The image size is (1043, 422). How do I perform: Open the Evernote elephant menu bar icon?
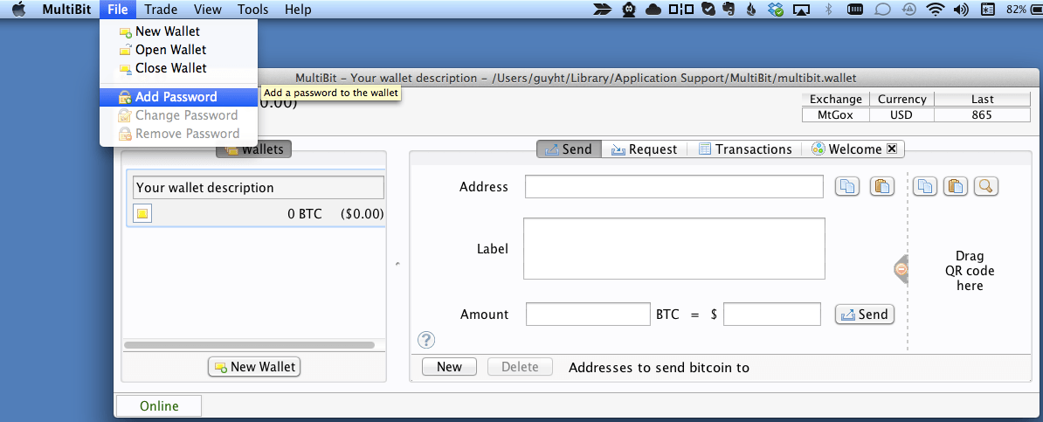pyautogui.click(x=729, y=10)
